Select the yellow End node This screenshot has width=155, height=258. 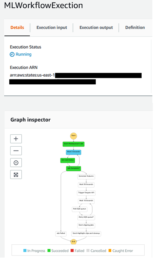[x=73, y=242]
